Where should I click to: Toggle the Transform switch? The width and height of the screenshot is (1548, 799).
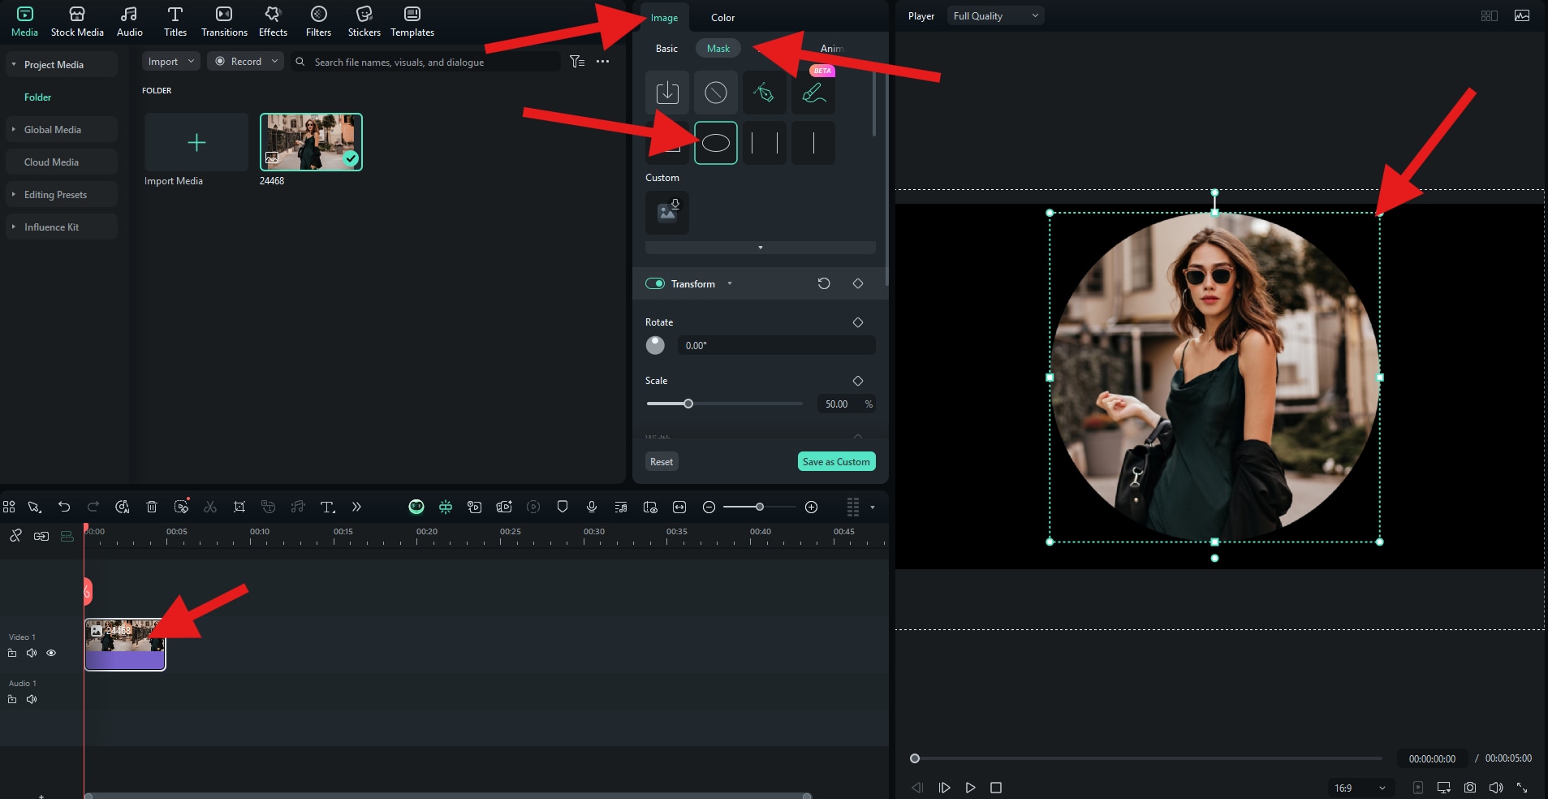(x=655, y=283)
